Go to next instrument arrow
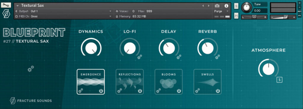Viewport: 303px width, 109px height. pos(209,6)
